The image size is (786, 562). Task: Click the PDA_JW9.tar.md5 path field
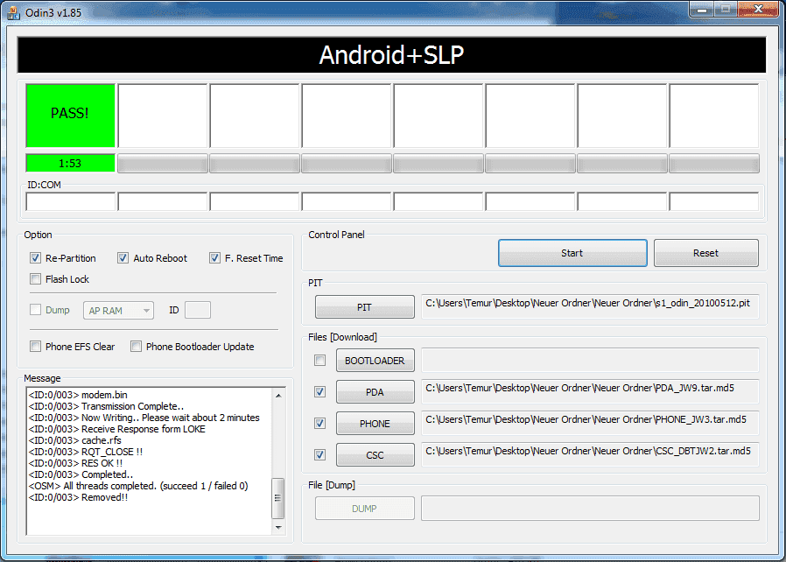point(590,391)
